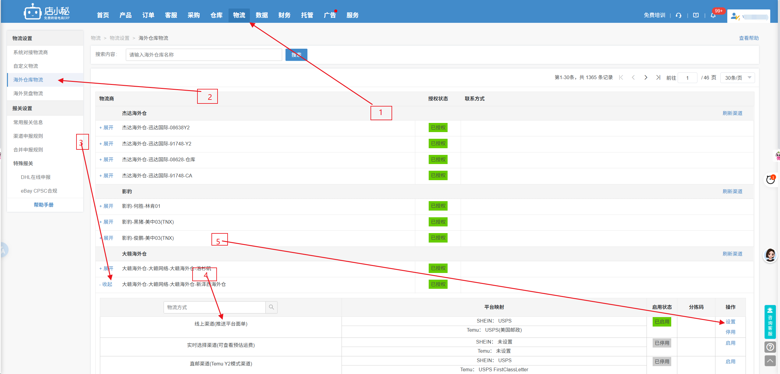Viewport: 780px width, 374px height.
Task: Disable the 线上渠道 channel via 停用
Action: click(x=730, y=332)
